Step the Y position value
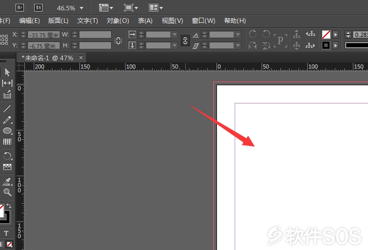 (x=23, y=46)
